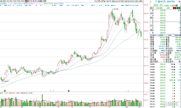Select the 日 daily K-line tab
This screenshot has width=181, height=108.
pos(26,1)
